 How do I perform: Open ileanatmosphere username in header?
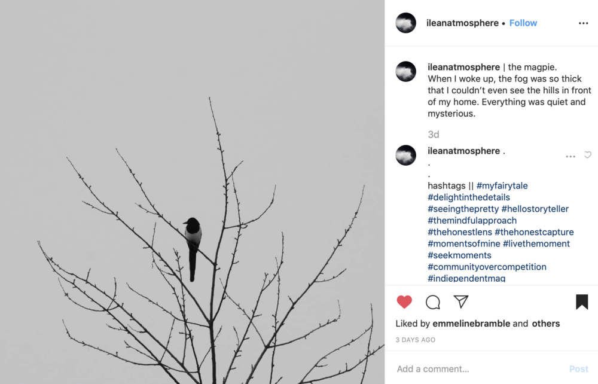pos(462,23)
